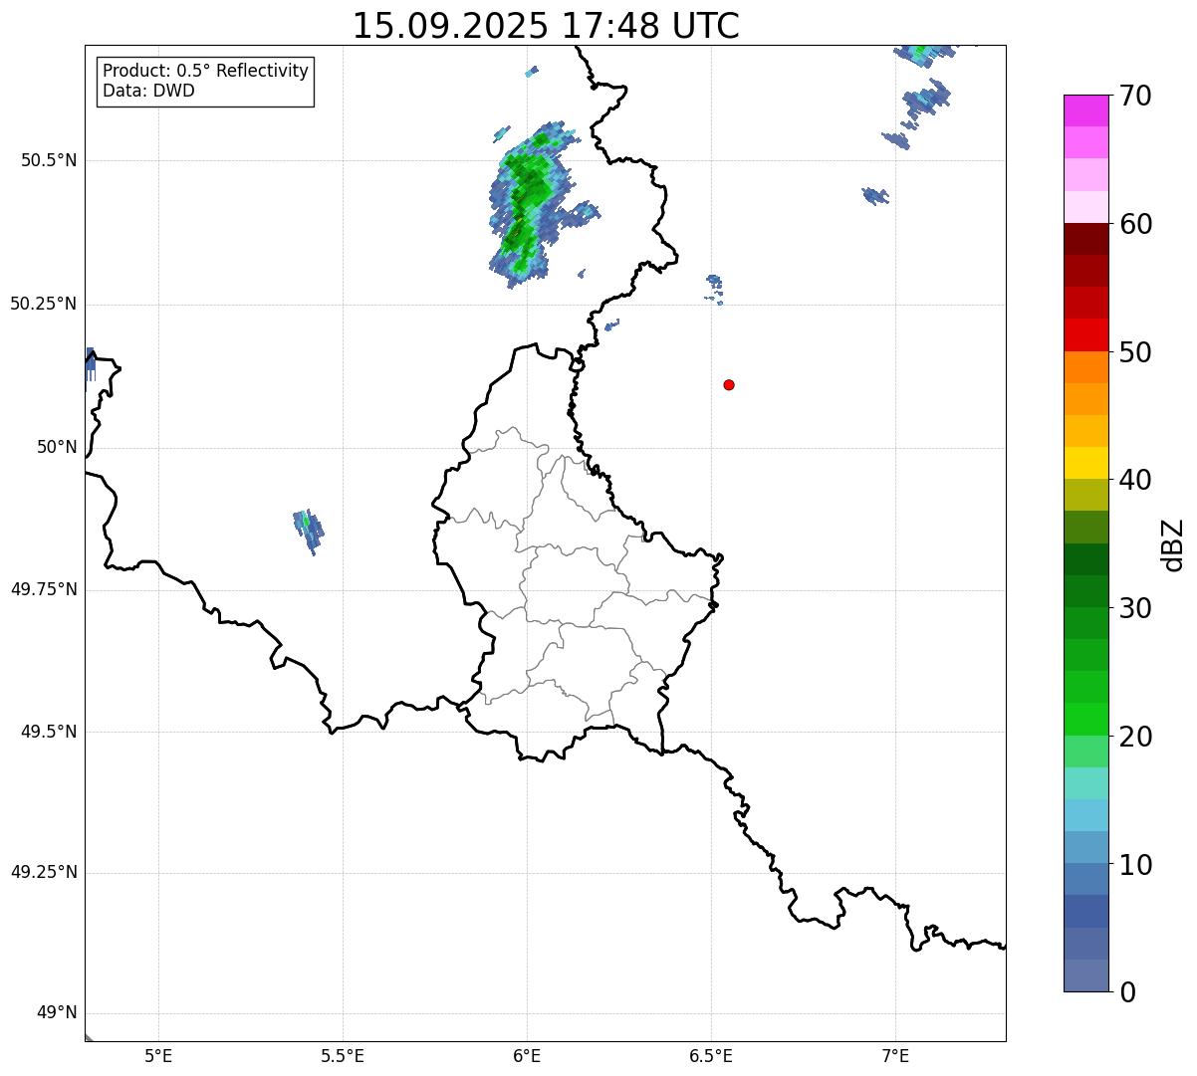Click the '50.25°N' latitude label
This screenshot has height=1076, width=1197.
pyautogui.click(x=44, y=304)
